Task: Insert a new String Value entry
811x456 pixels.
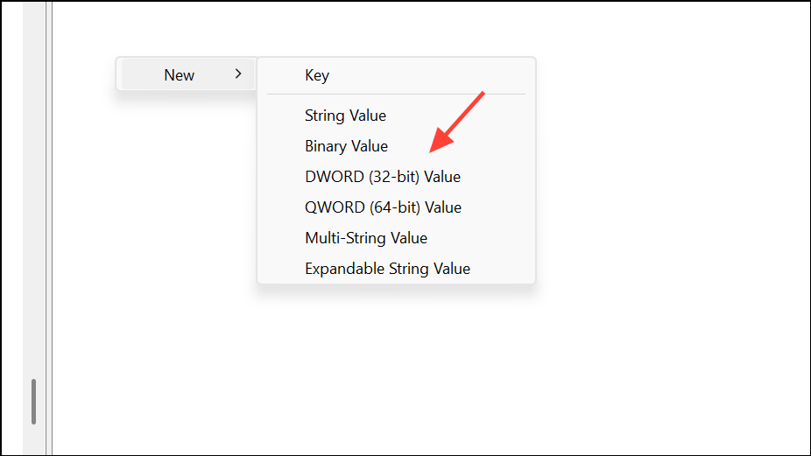Action: pyautogui.click(x=345, y=116)
